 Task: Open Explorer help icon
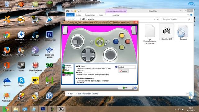(192, 15)
